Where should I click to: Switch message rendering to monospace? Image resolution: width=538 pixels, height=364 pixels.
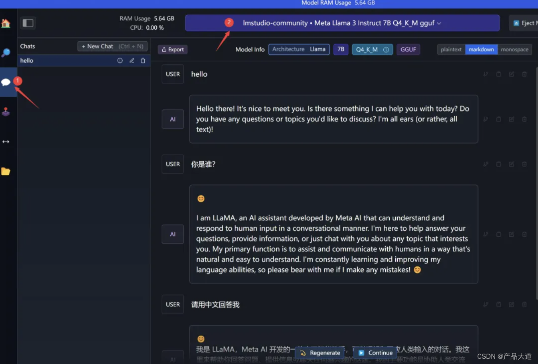(514, 50)
